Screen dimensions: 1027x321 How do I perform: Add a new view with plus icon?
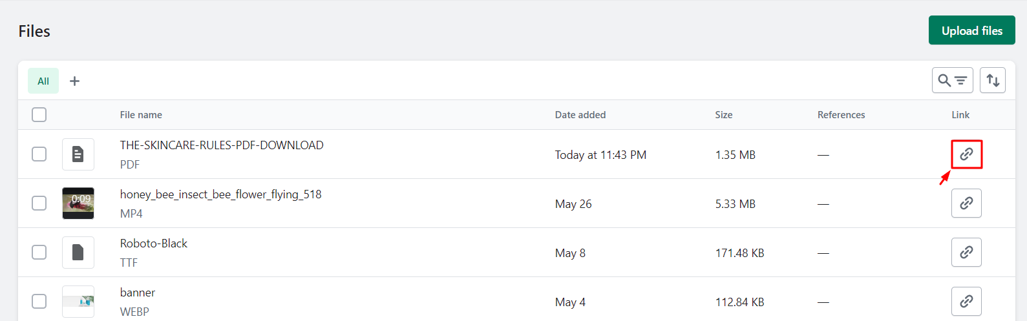click(75, 81)
